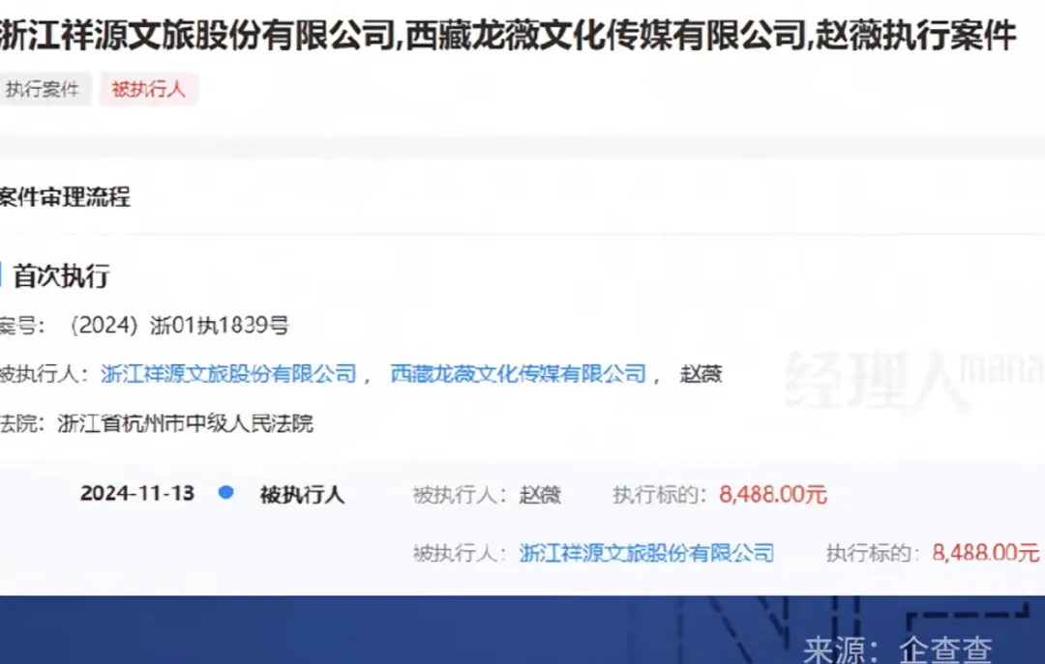
Task: Click the 首次执行 stage heading
Action: click(61, 276)
